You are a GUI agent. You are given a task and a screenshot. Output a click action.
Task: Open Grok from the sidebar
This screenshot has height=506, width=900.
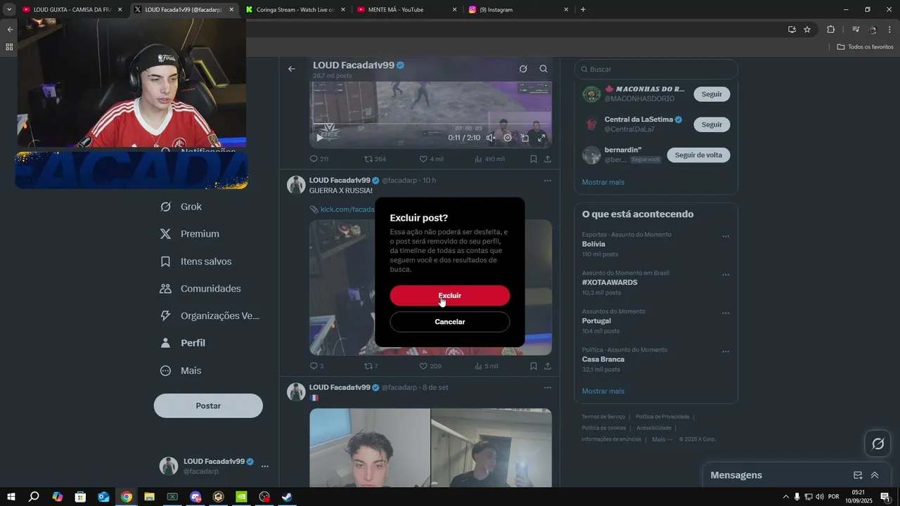(x=181, y=207)
